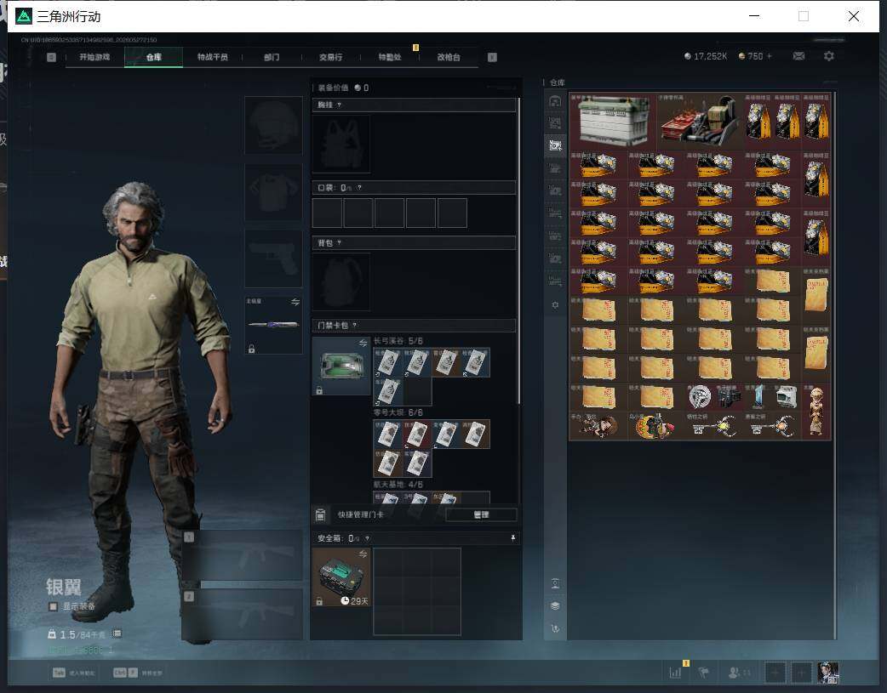The image size is (887, 693).
Task: Toggle the 显示装备 checkbox
Action: 53,606
